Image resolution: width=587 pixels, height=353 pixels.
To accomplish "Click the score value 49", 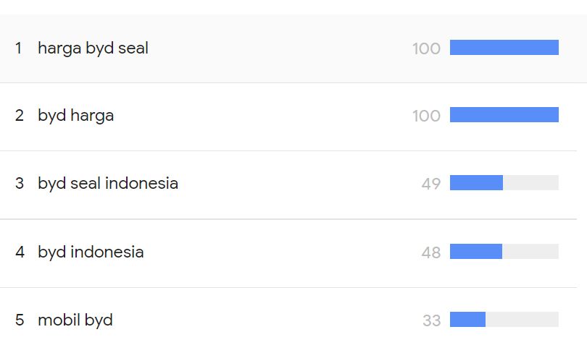I will [x=430, y=184].
